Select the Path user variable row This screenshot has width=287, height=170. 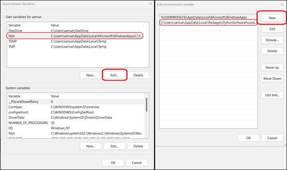[x=75, y=36]
